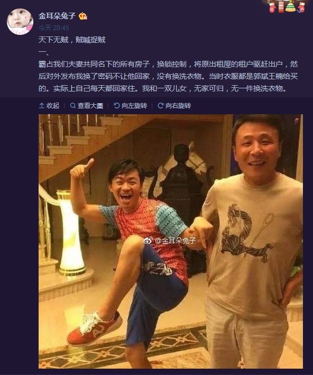
Task: Click the @金耳朵兔子 watermark text on photo
Action: [x=176, y=240]
